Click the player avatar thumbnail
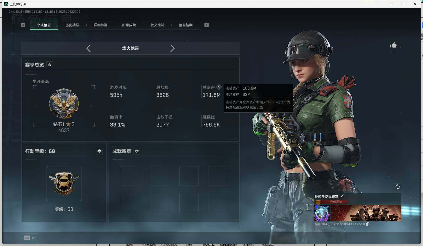 point(322,213)
